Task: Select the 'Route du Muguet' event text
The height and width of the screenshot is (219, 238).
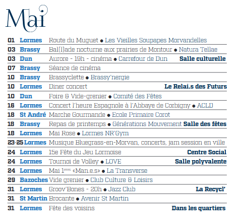Action: 73,40
